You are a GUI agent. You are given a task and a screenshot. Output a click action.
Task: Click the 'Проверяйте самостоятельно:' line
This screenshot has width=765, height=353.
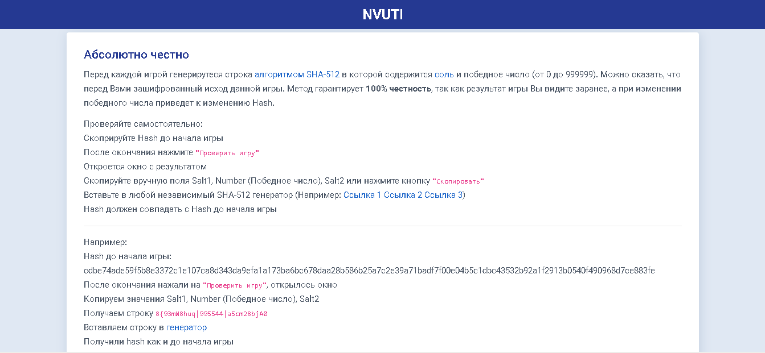pos(143,124)
